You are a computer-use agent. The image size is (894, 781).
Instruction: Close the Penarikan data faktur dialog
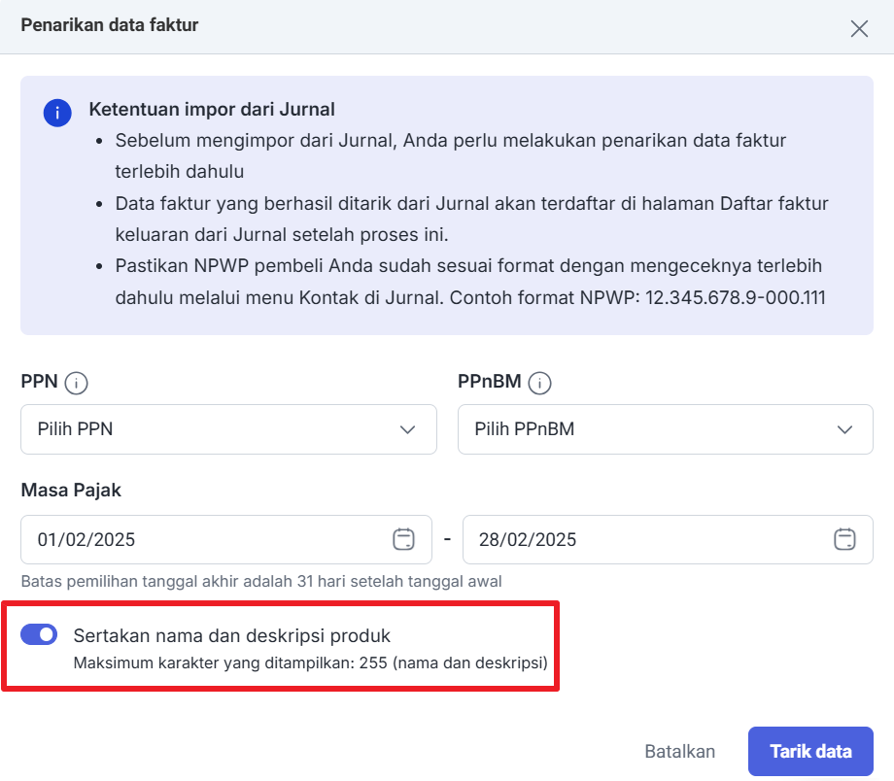tap(859, 28)
